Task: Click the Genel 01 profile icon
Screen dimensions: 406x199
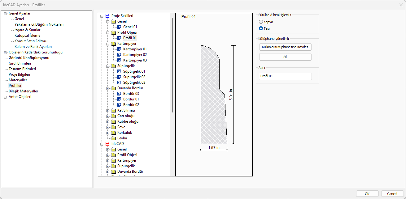Action: click(119, 27)
